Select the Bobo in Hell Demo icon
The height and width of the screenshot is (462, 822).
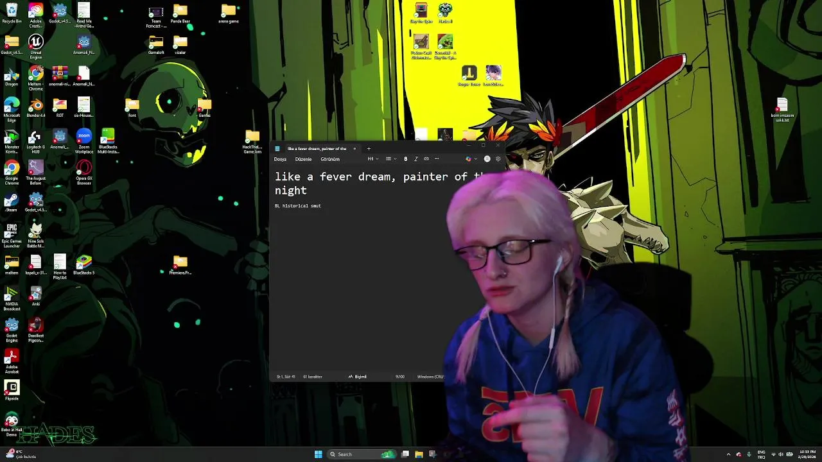coord(12,425)
